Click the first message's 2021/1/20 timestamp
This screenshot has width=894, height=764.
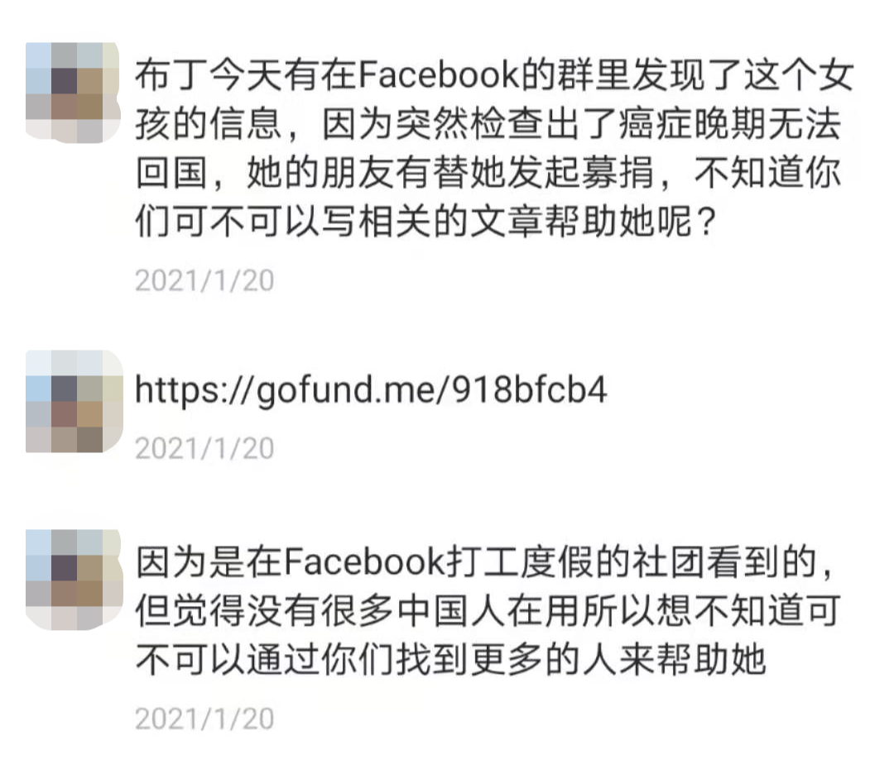click(x=204, y=280)
